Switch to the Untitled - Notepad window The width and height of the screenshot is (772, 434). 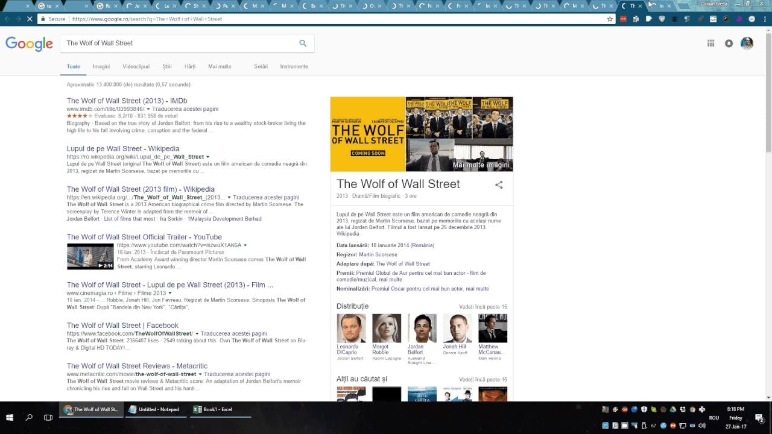click(x=154, y=409)
